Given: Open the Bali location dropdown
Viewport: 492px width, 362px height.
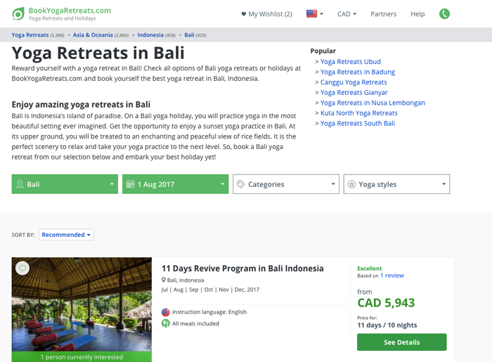Looking at the screenshot, I should point(65,184).
